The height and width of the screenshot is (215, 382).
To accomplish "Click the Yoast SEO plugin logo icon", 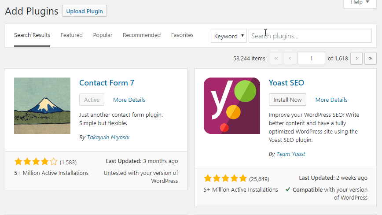I will pos(232,106).
